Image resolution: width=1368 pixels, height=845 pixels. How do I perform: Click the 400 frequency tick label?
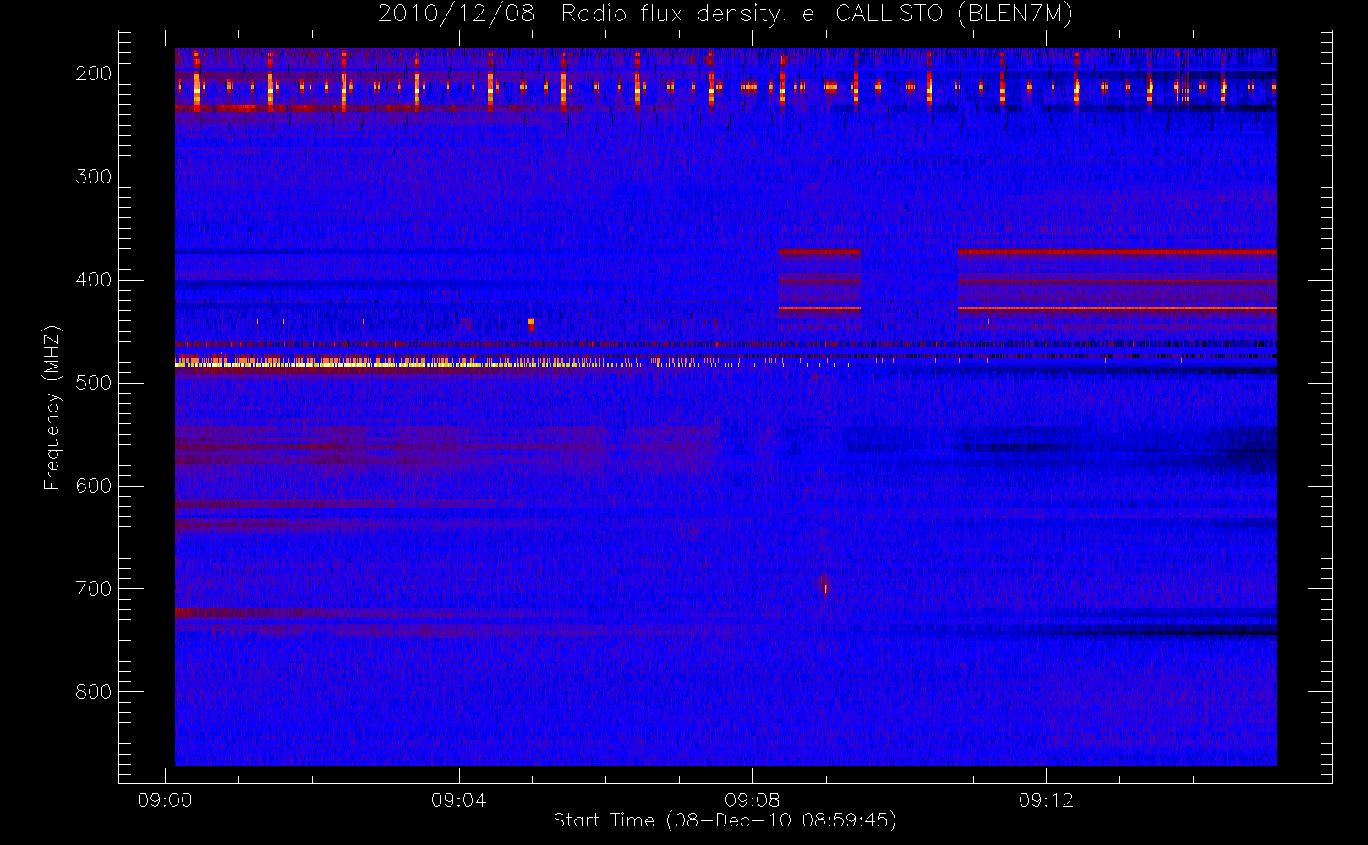point(94,280)
